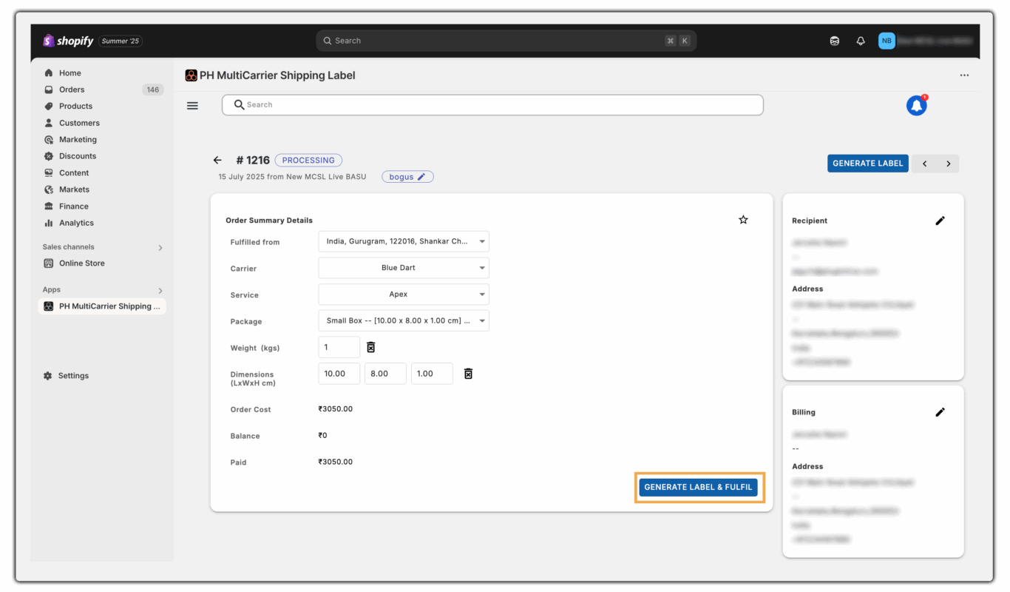Open Settings gear in sidebar
The image size is (1010, 592).
(x=49, y=376)
